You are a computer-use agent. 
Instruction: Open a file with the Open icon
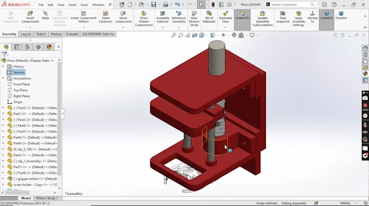pos(142,4)
